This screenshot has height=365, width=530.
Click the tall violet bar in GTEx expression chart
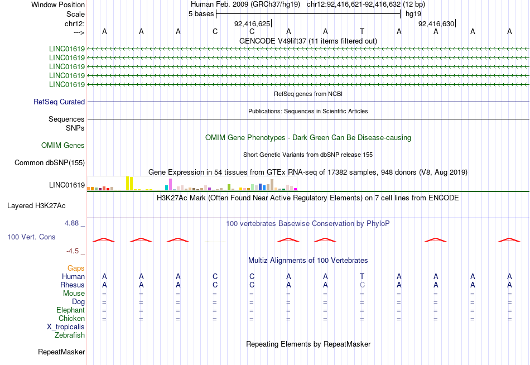(x=170, y=184)
